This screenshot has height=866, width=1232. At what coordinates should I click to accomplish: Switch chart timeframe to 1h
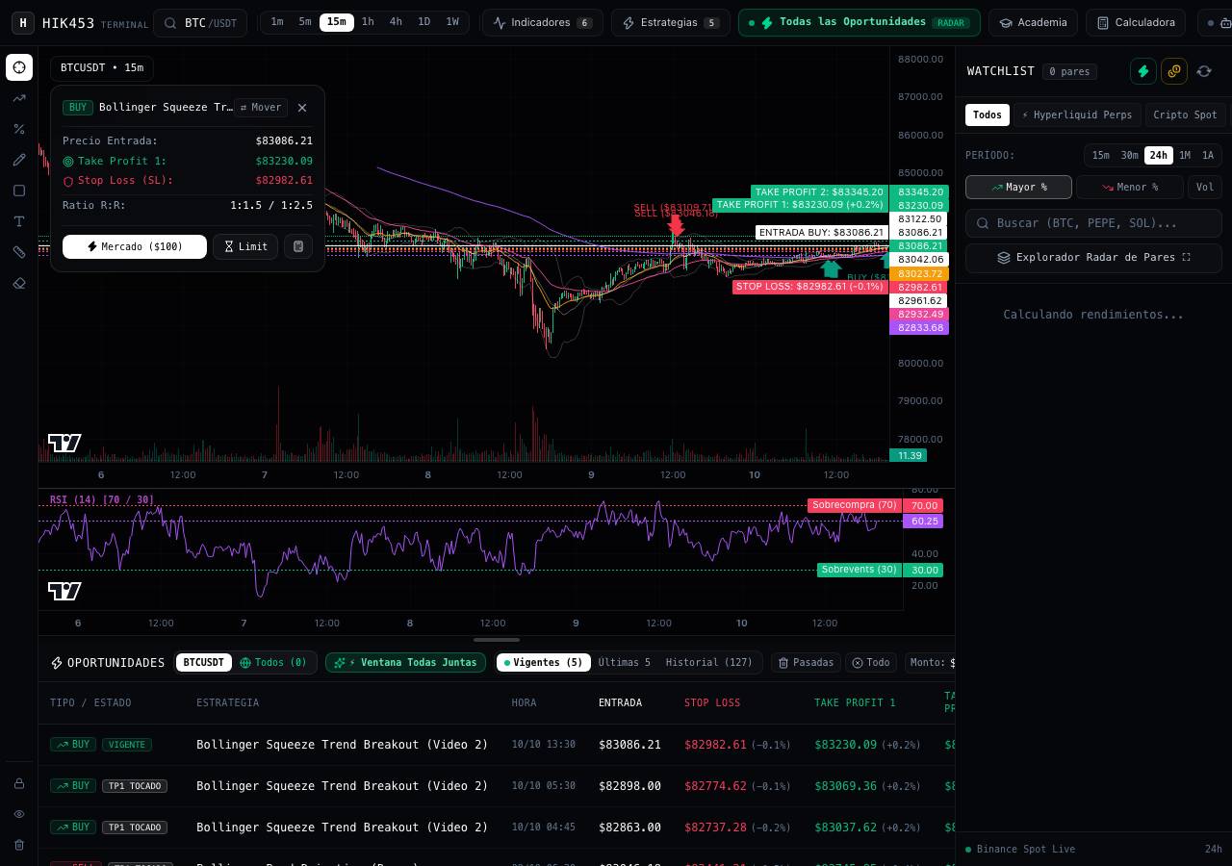[x=368, y=22]
